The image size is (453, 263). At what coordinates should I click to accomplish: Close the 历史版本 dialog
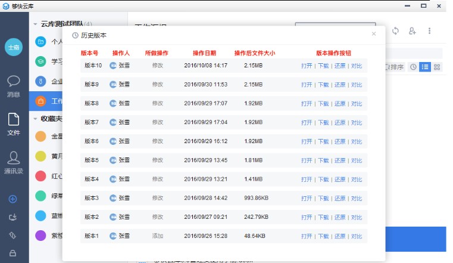(x=374, y=34)
